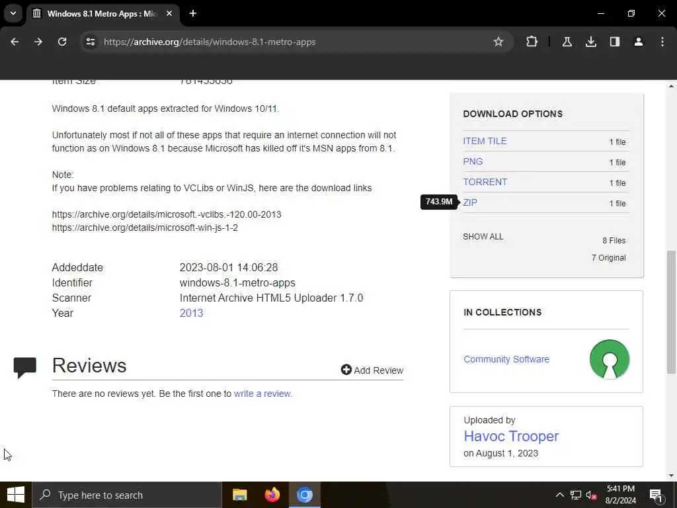Click the year 2013 link
This screenshot has width=677, height=508.
191,313
